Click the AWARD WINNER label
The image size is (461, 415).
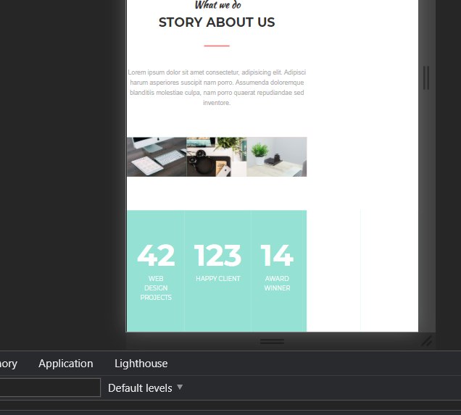[x=277, y=283]
